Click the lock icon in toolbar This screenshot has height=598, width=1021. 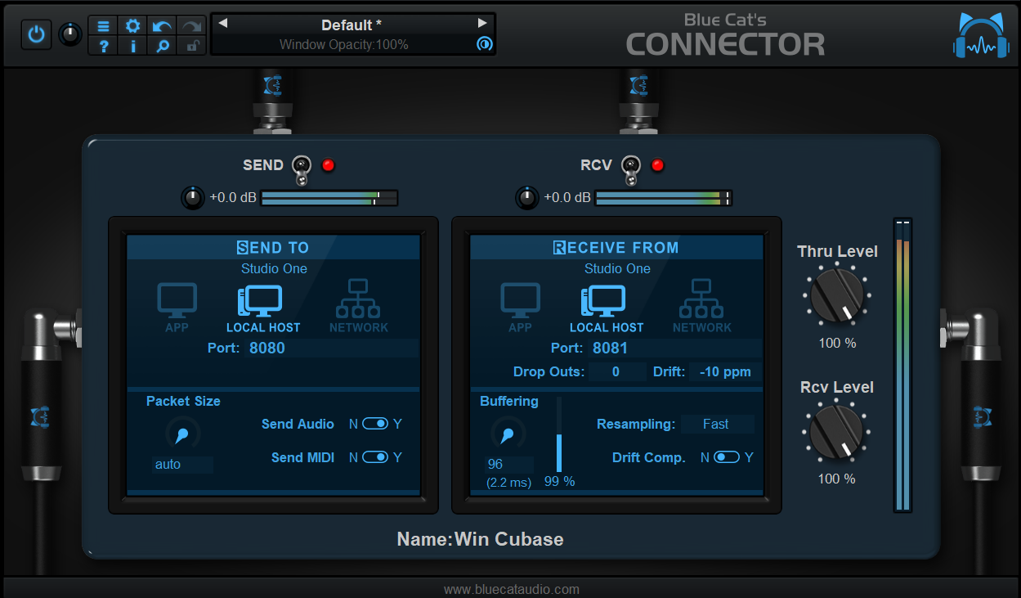[191, 47]
